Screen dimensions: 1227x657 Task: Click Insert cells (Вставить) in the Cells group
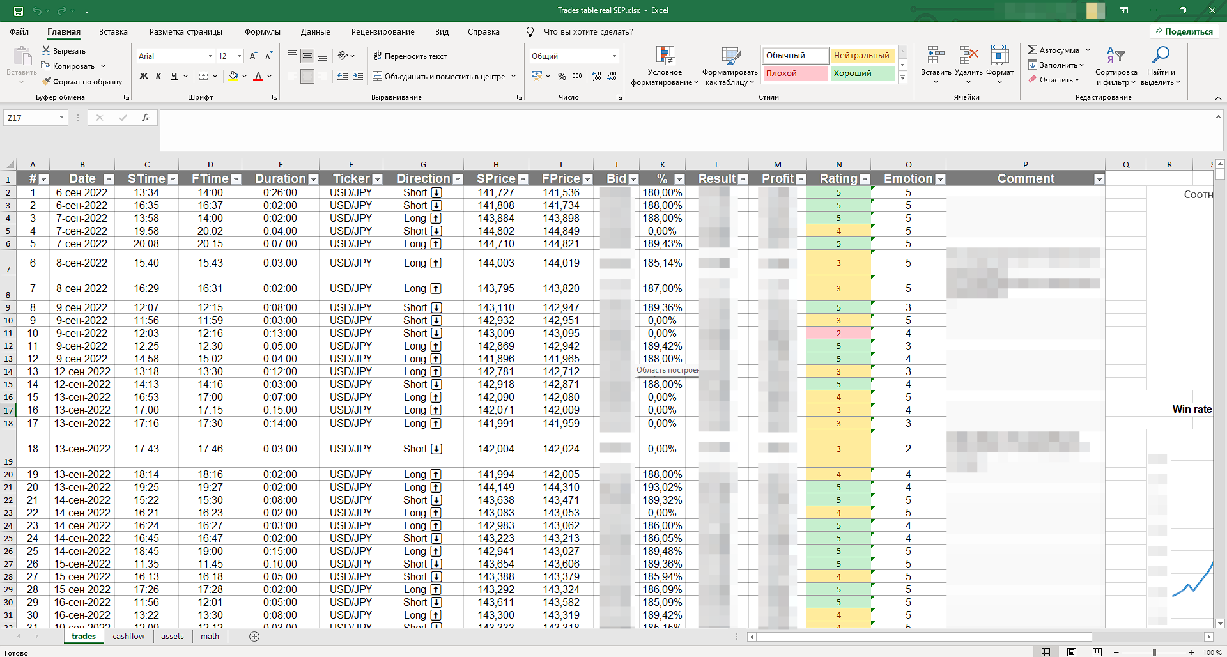click(936, 66)
